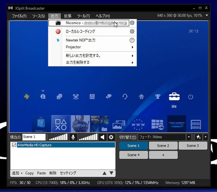Adjust the speaker volume level bars
Viewport: 217px width, 192px height.
[88, 137]
